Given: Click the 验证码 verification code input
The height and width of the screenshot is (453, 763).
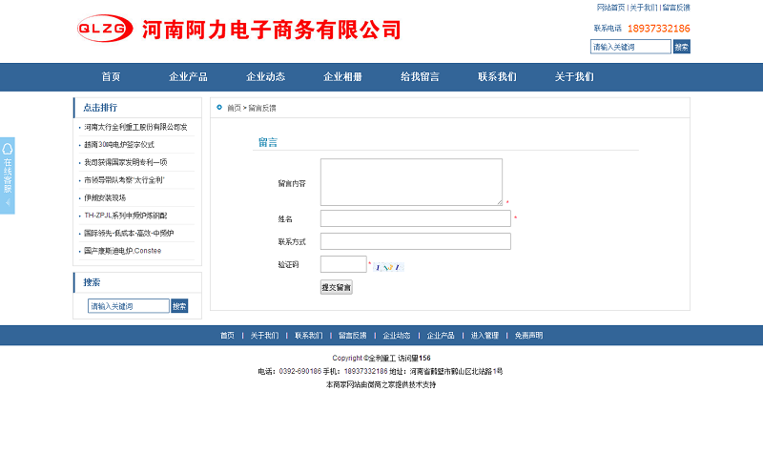Looking at the screenshot, I should point(342,264).
